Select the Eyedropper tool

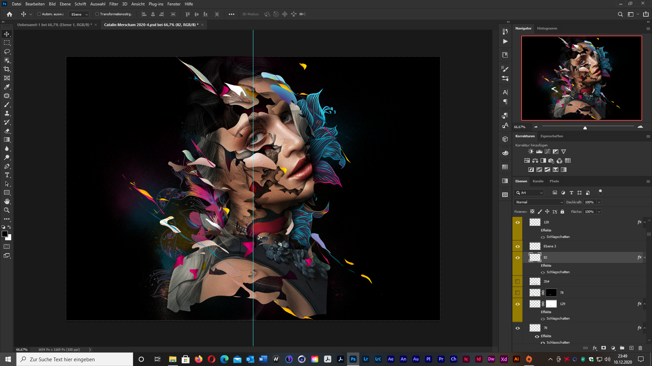tap(7, 87)
